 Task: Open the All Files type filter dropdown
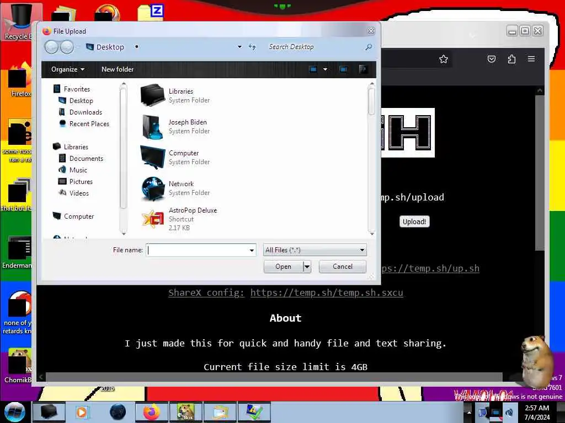[x=315, y=250]
